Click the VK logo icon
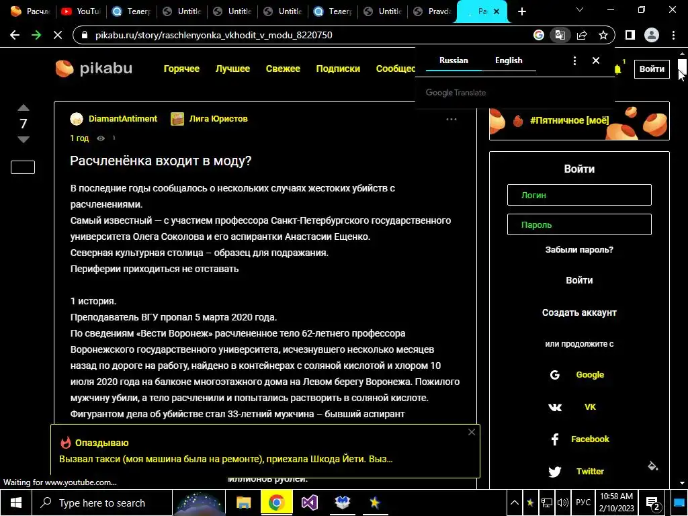 554,407
